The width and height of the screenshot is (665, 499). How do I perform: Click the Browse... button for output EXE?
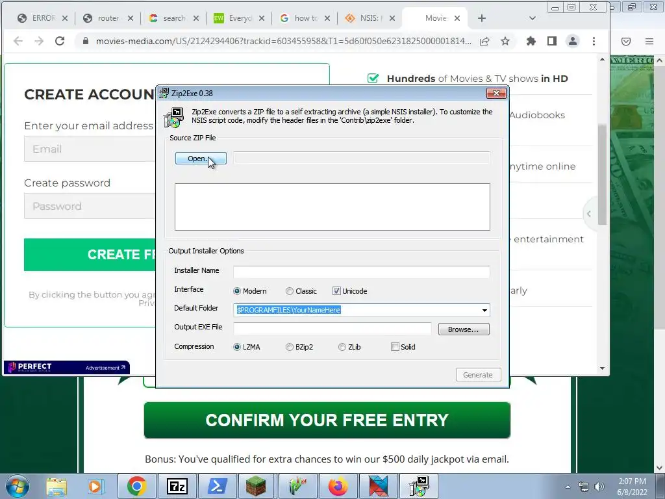click(464, 329)
